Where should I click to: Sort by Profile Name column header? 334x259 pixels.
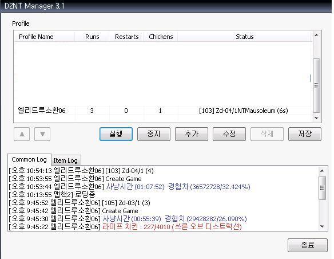point(45,37)
